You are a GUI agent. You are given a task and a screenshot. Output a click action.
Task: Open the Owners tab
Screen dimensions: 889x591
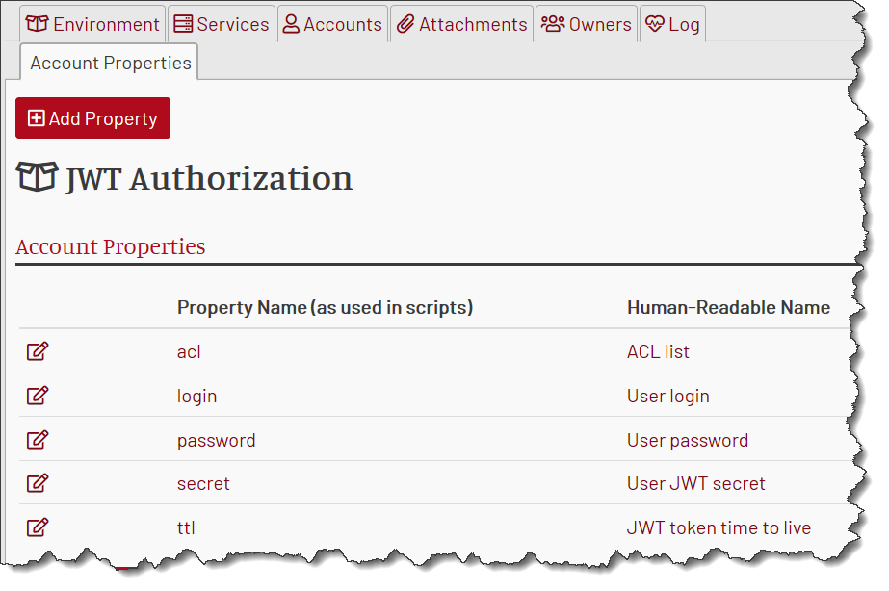pos(587,24)
